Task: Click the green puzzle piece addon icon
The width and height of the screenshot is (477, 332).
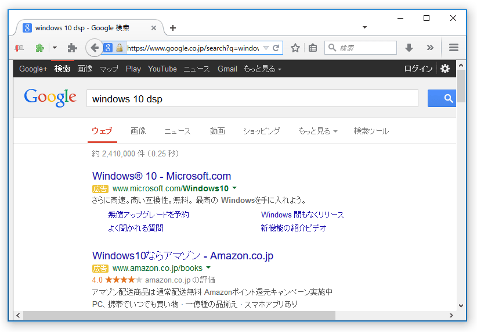Action: coord(40,48)
